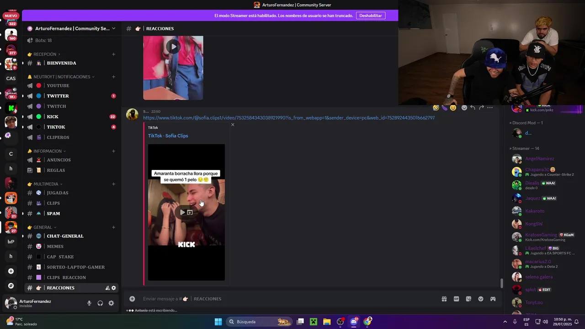Viewport: 585px width, 329px height.
Task: Click the message input field
Action: tap(288, 299)
